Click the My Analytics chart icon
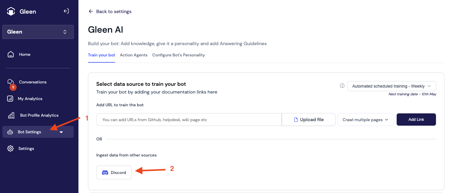The height and width of the screenshot is (193, 449). tap(10, 99)
